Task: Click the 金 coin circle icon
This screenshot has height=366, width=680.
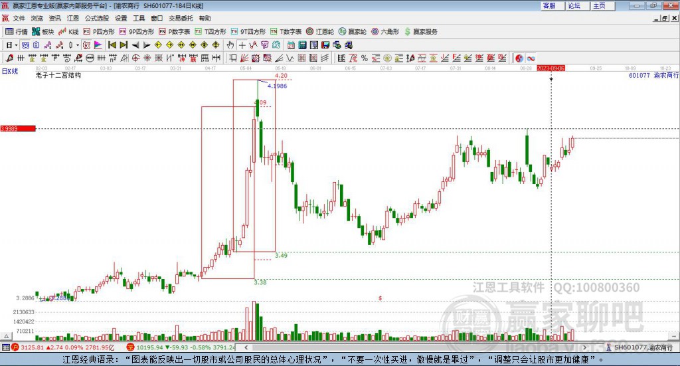Action: (x=387, y=58)
